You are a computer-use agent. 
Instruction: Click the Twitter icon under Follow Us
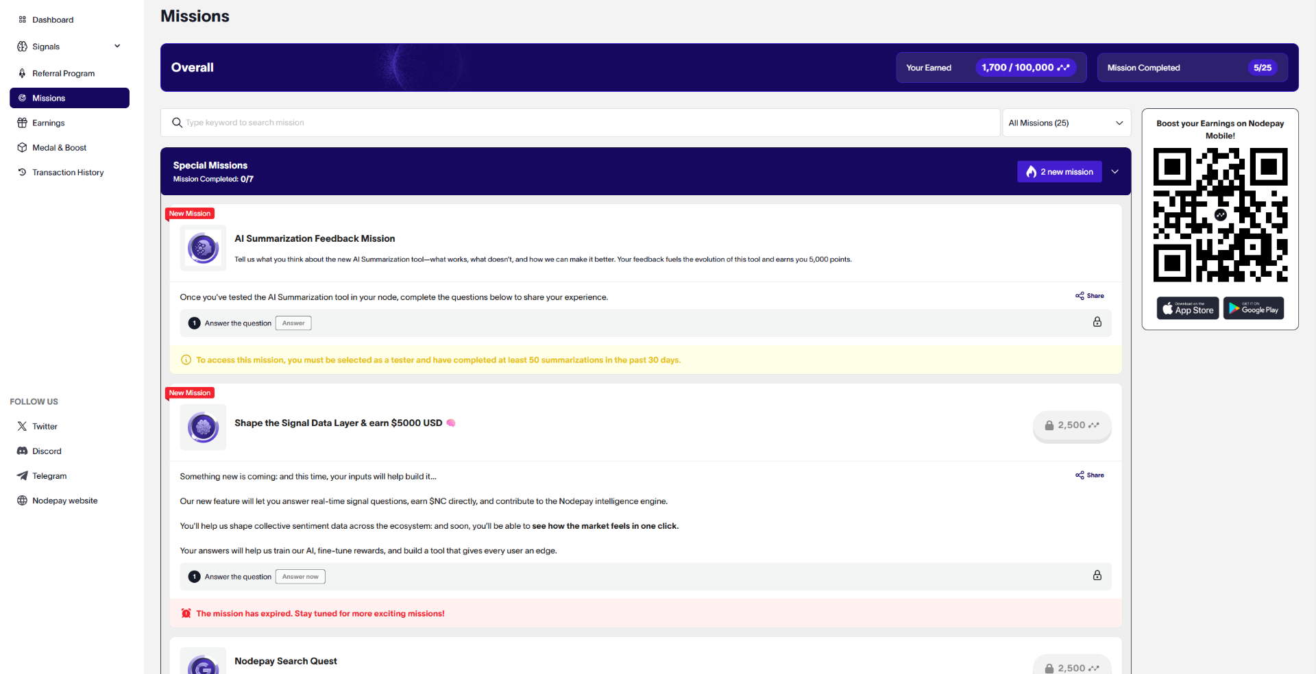23,426
